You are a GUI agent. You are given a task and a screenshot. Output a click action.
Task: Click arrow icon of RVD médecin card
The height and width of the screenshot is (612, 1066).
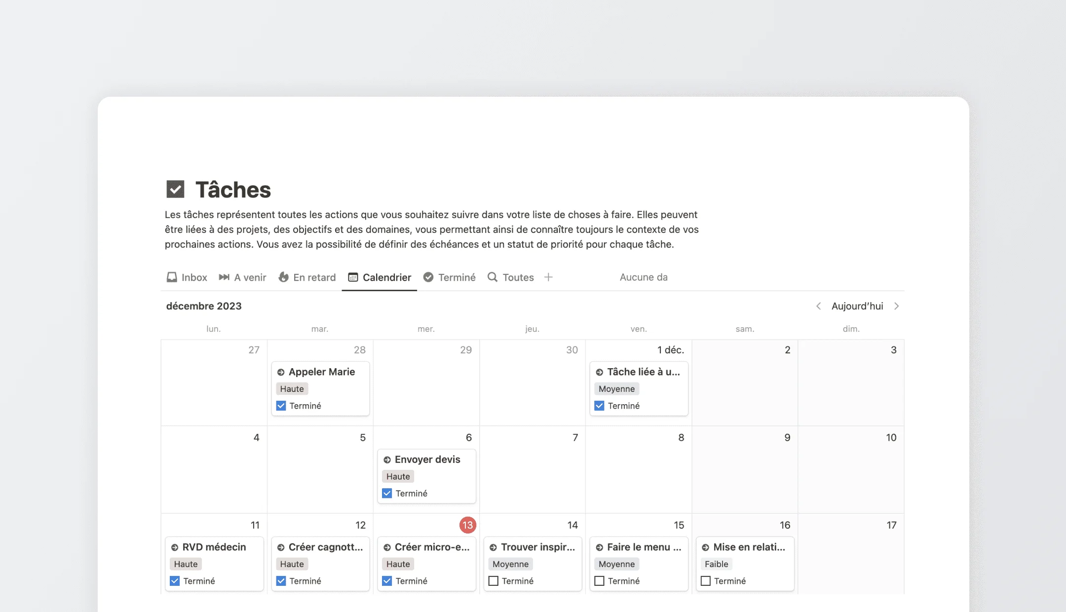click(x=175, y=547)
